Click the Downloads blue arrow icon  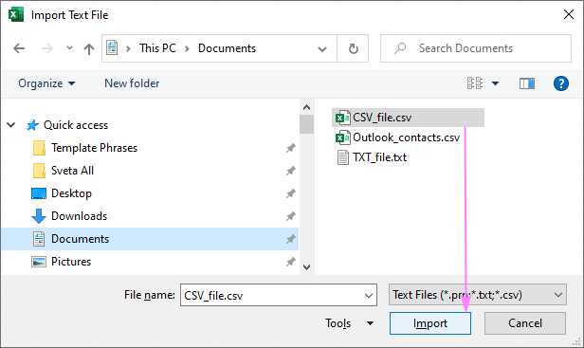pos(38,216)
